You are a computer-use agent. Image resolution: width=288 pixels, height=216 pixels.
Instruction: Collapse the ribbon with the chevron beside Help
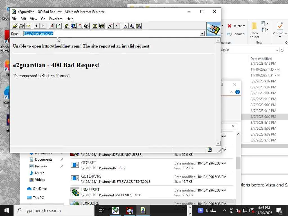pos(231,92)
